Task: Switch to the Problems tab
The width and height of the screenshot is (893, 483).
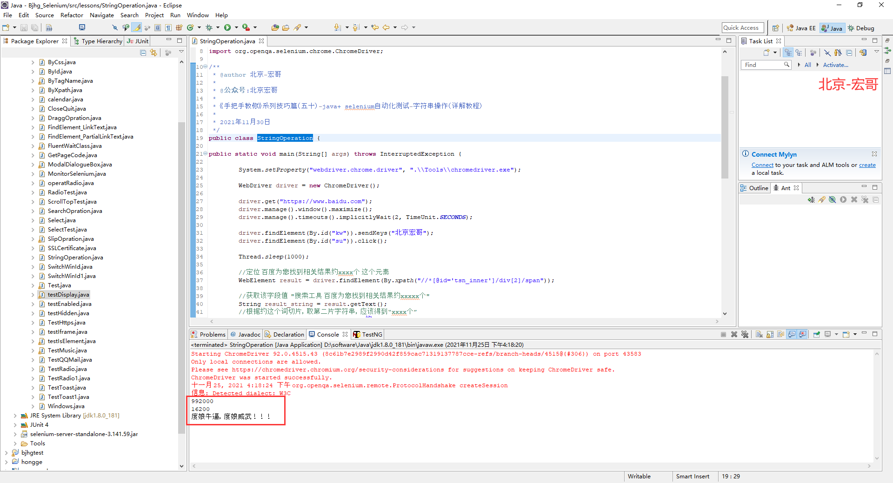Action: click(208, 334)
